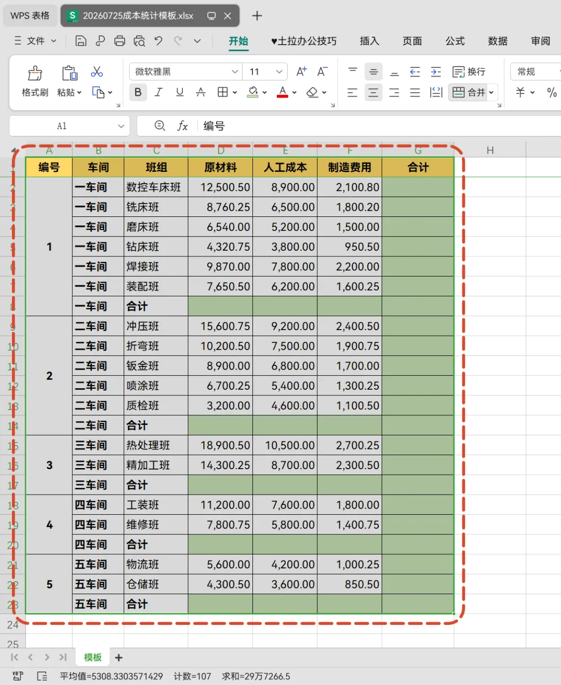561x685 pixels.
Task: Decrease indent icon
Action: tap(415, 72)
